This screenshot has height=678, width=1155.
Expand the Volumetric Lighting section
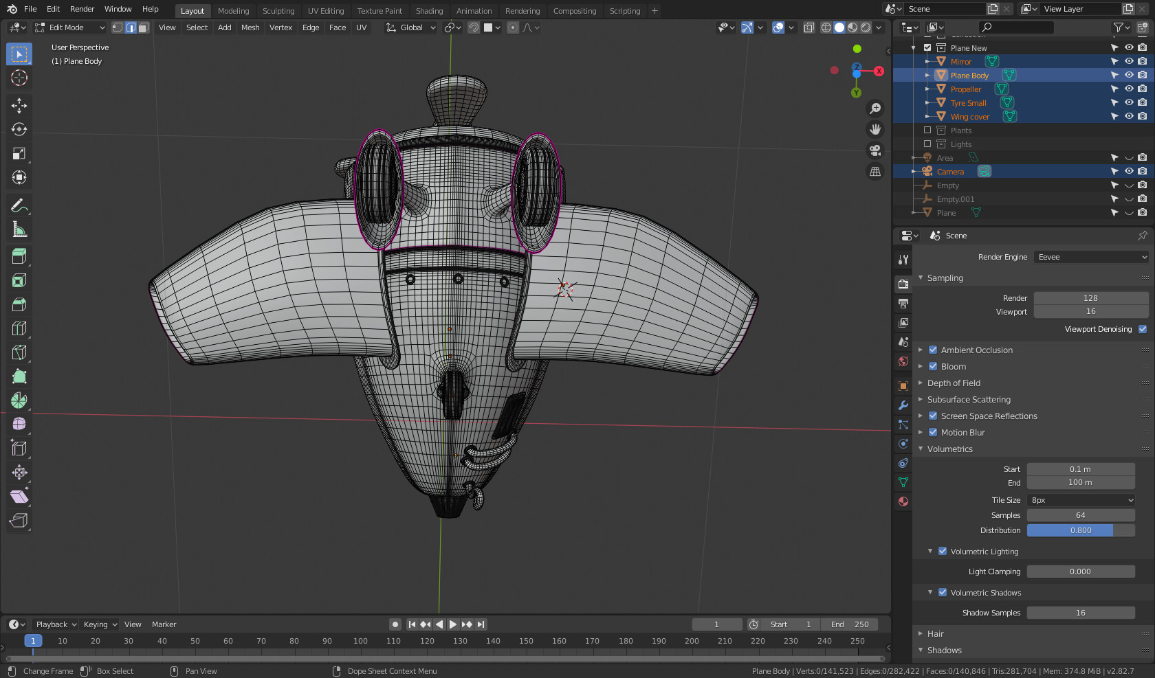[930, 551]
